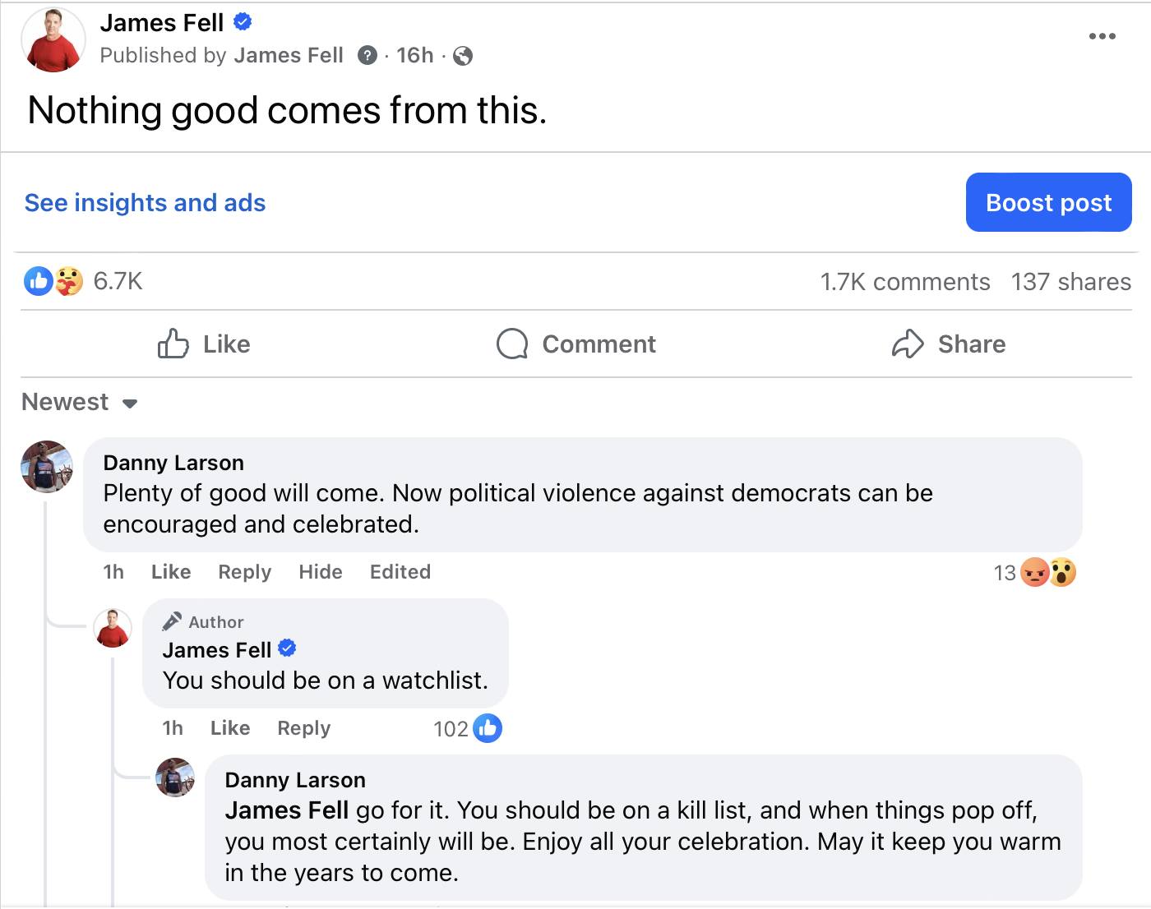Click the Share arrow icon
Screen dimensions: 1151x909
click(x=908, y=344)
